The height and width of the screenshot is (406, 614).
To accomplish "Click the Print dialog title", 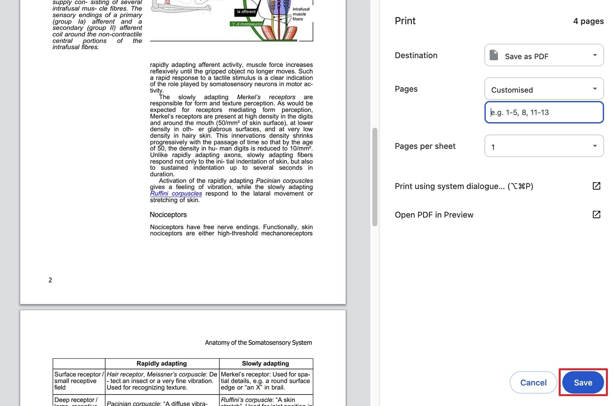I will click(405, 21).
